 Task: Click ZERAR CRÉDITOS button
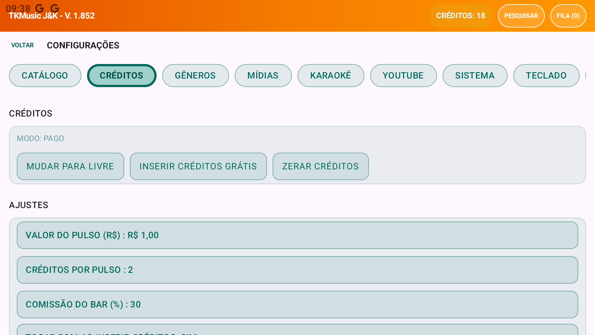tap(321, 166)
